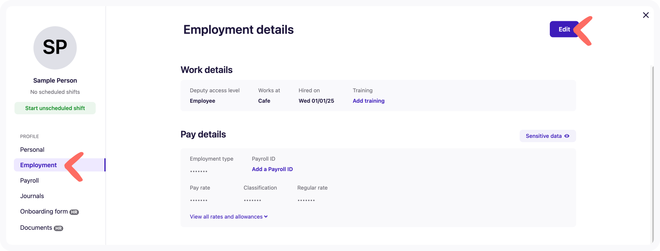Click the HR badge beside Onboarding form
The image size is (660, 251).
pyautogui.click(x=74, y=212)
